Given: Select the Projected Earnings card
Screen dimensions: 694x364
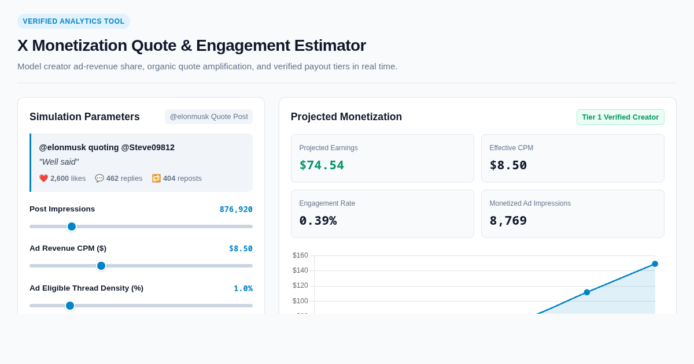Looking at the screenshot, I should [x=382, y=158].
